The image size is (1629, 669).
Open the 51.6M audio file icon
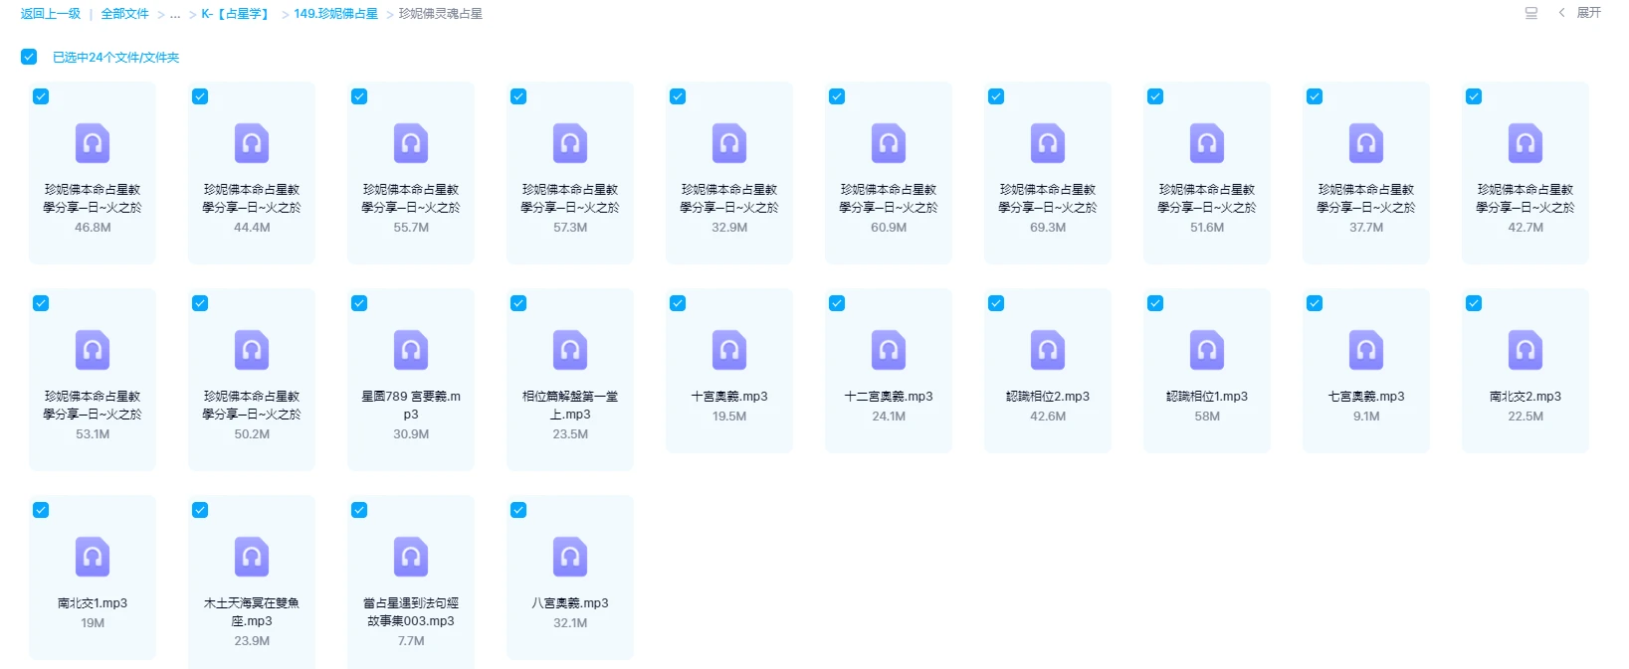pyautogui.click(x=1207, y=143)
